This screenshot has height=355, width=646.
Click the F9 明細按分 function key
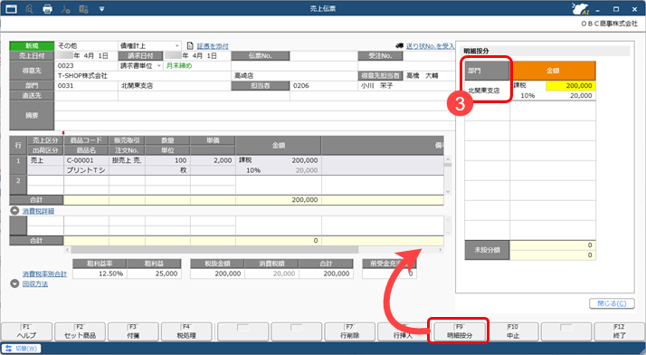[459, 331]
